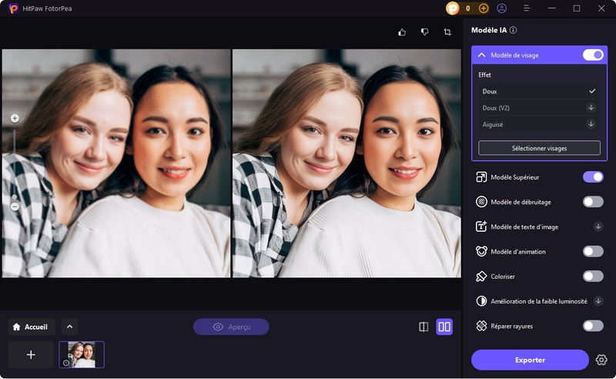This screenshot has height=379, width=616.
Task: Click the Exporter button
Action: coord(530,360)
